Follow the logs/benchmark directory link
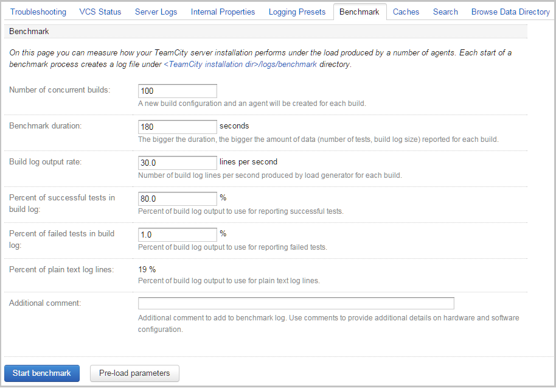The image size is (556, 388). tap(240, 64)
